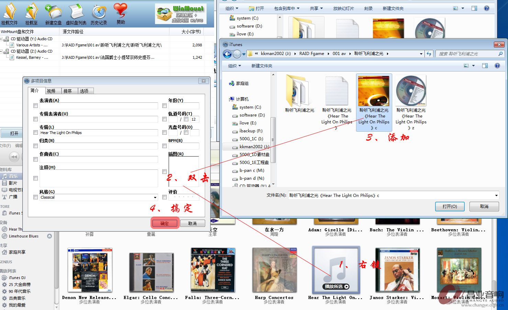This screenshot has width=508, height=310.
Task: Open 组织 menu in the iTunes file dialog
Action: pyautogui.click(x=235, y=66)
